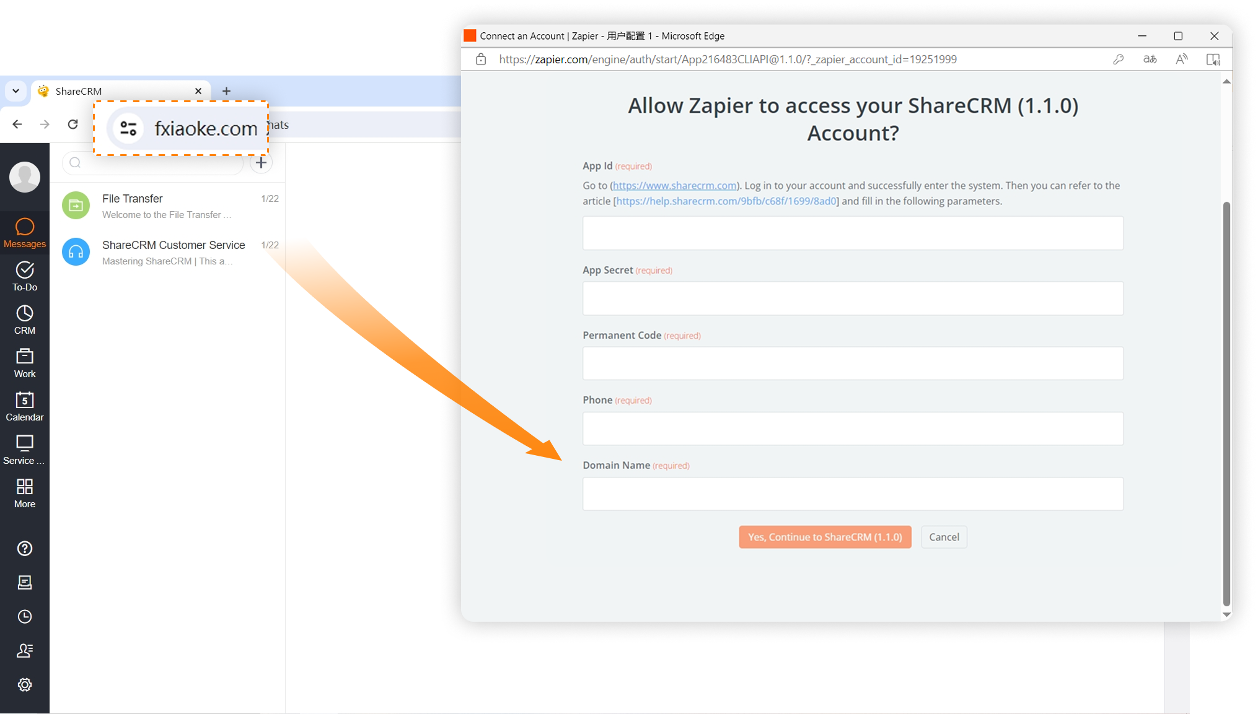
Task: Click the App Secret input field
Action: click(x=853, y=298)
